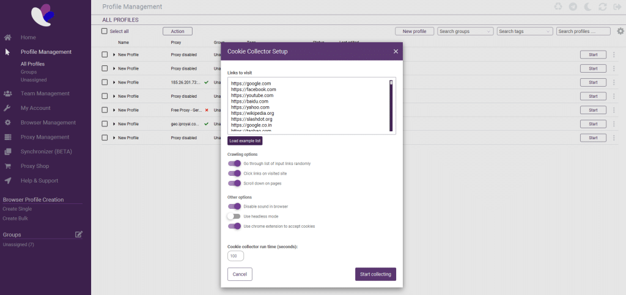Toggle 'Go through list of input links randomly'
Image resolution: width=626 pixels, height=295 pixels.
tap(234, 164)
